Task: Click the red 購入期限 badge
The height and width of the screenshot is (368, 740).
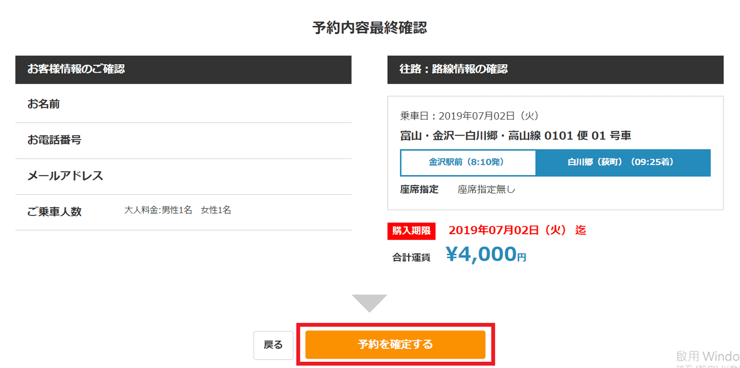Action: pyautogui.click(x=411, y=231)
